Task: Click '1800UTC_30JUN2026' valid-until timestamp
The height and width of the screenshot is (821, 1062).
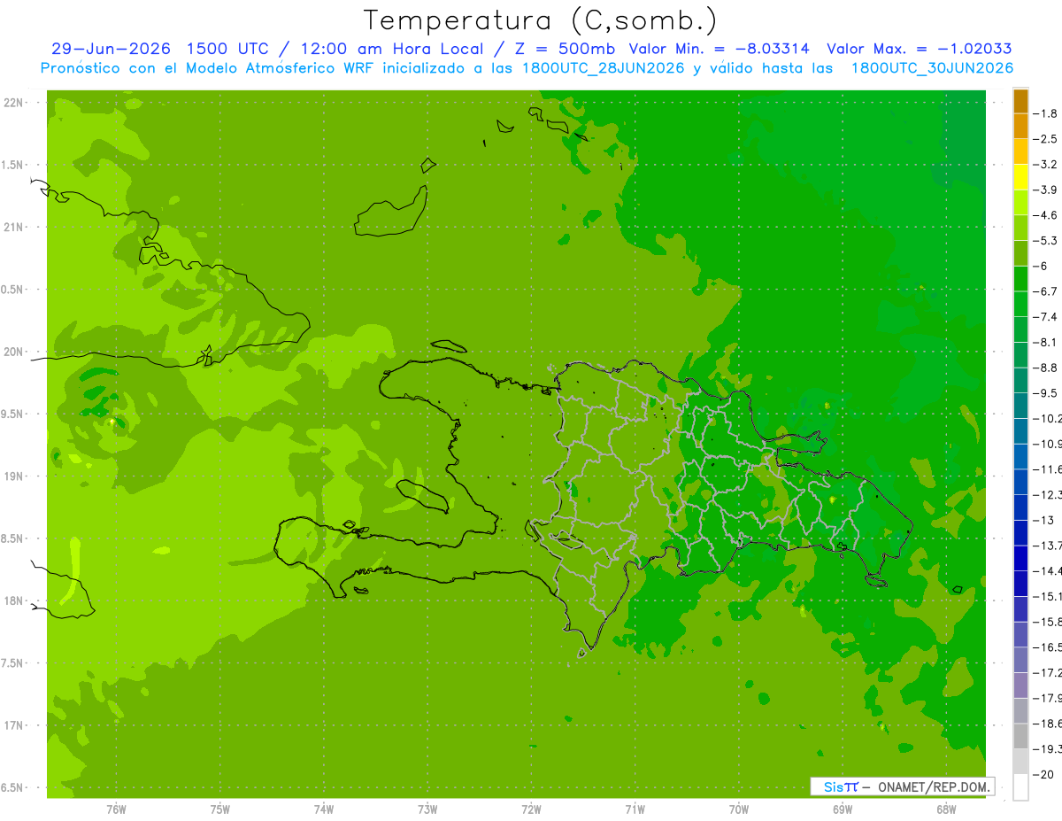Action: 933,68
